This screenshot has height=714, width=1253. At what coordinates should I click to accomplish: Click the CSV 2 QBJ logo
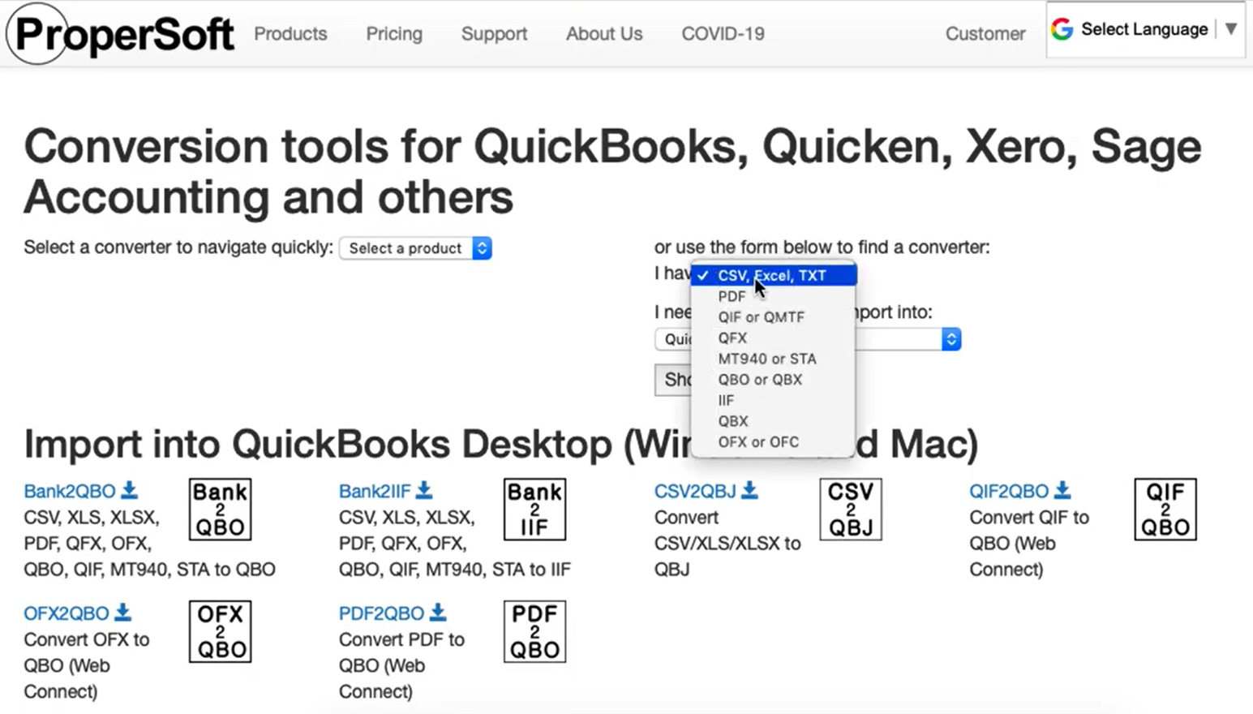(851, 509)
